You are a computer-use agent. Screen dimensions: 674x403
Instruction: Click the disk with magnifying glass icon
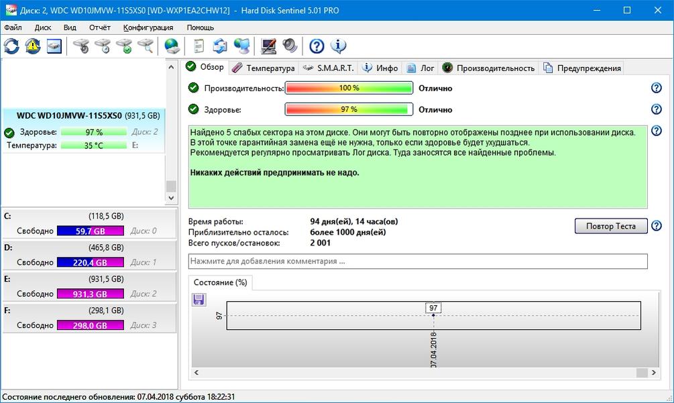tap(146, 46)
